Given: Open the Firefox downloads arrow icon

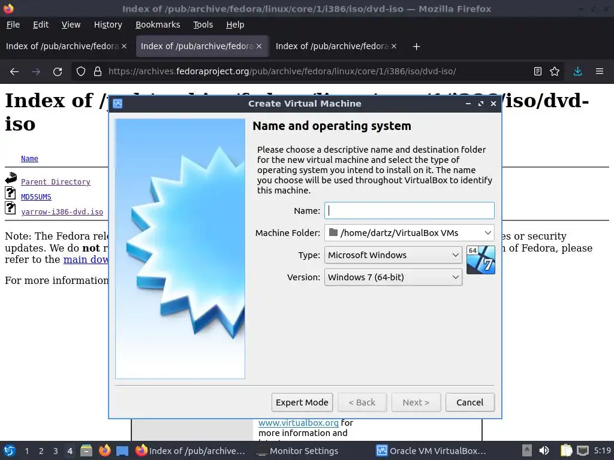Looking at the screenshot, I should tap(577, 71).
